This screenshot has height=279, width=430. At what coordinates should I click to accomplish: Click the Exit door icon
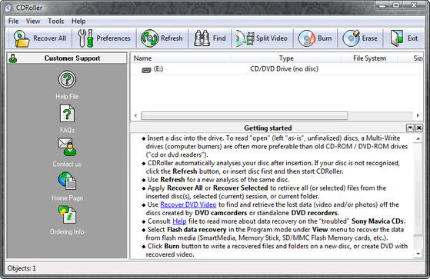(x=397, y=38)
